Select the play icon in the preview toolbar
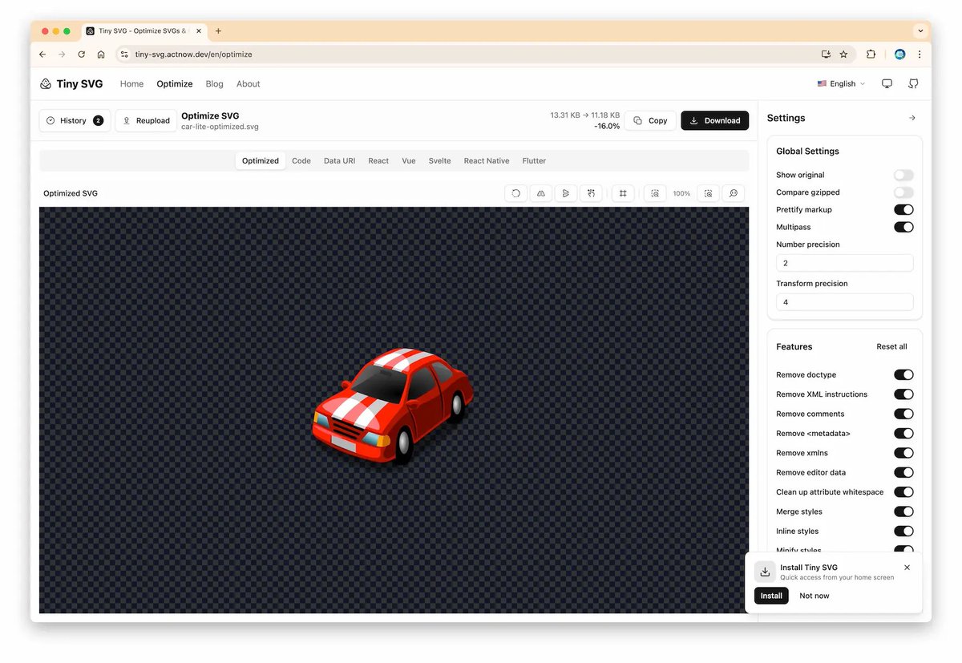Image resolution: width=962 pixels, height=663 pixels. tap(566, 193)
